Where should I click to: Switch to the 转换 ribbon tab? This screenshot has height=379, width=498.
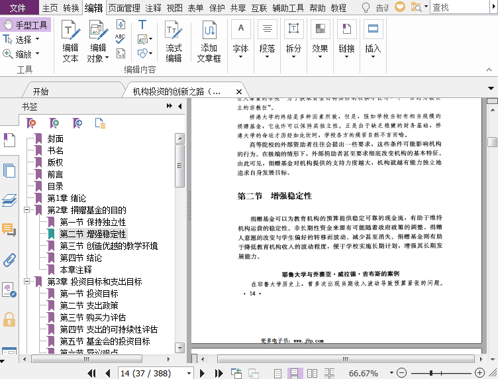click(x=71, y=8)
